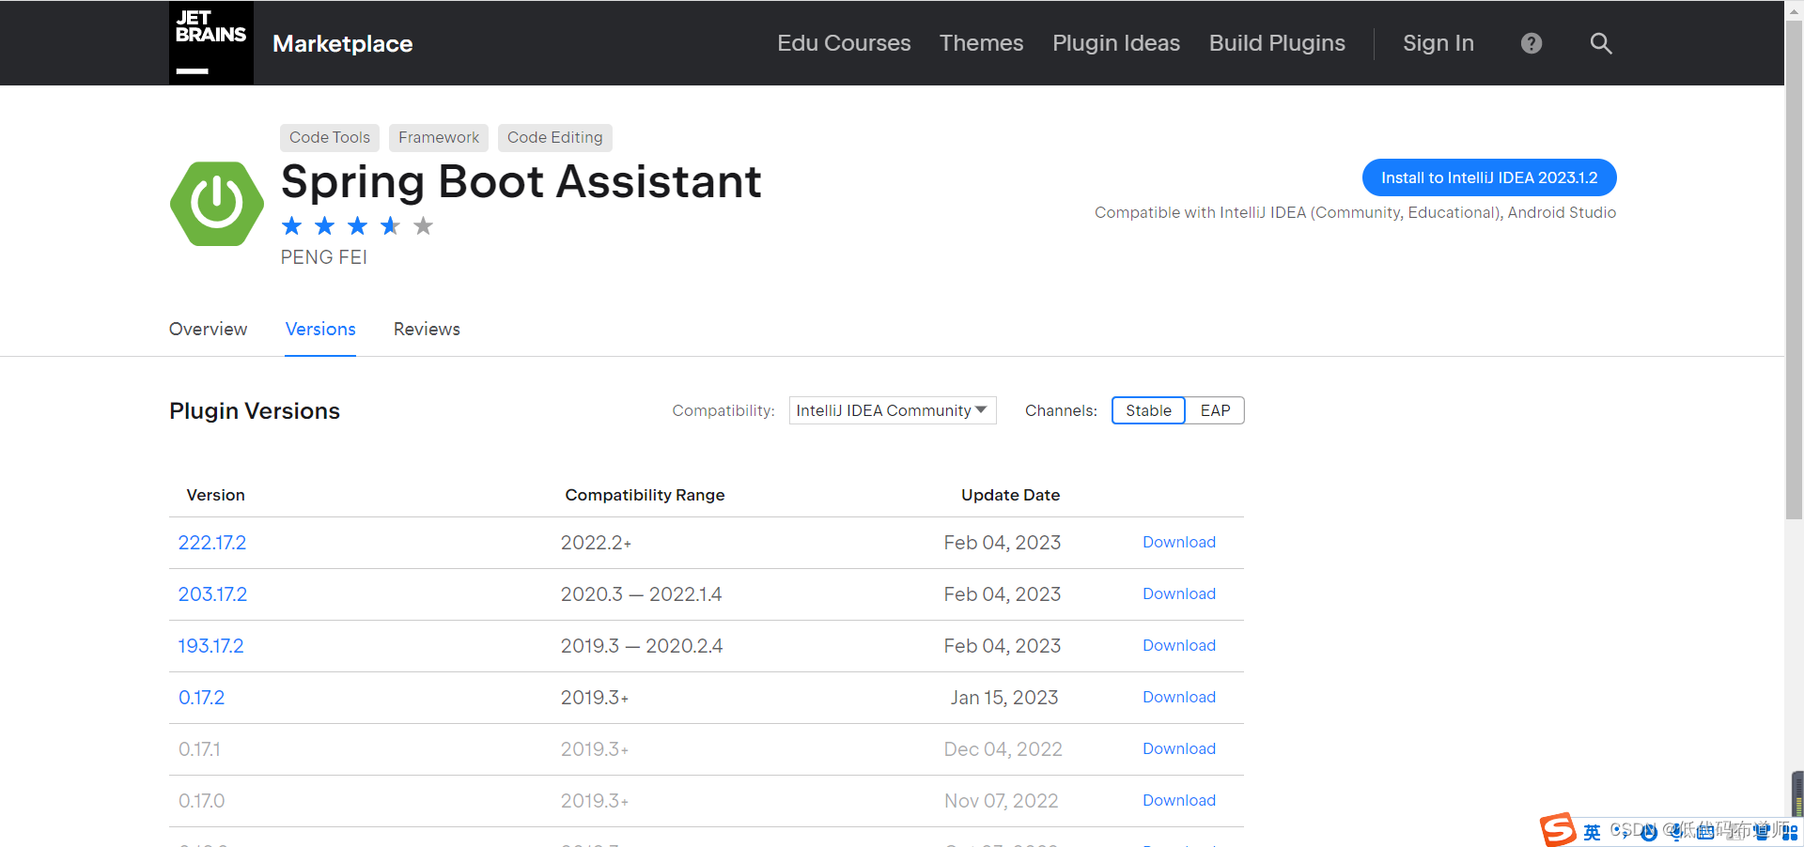1804x847 pixels.
Task: Go to Marketplace home
Action: 343,44
